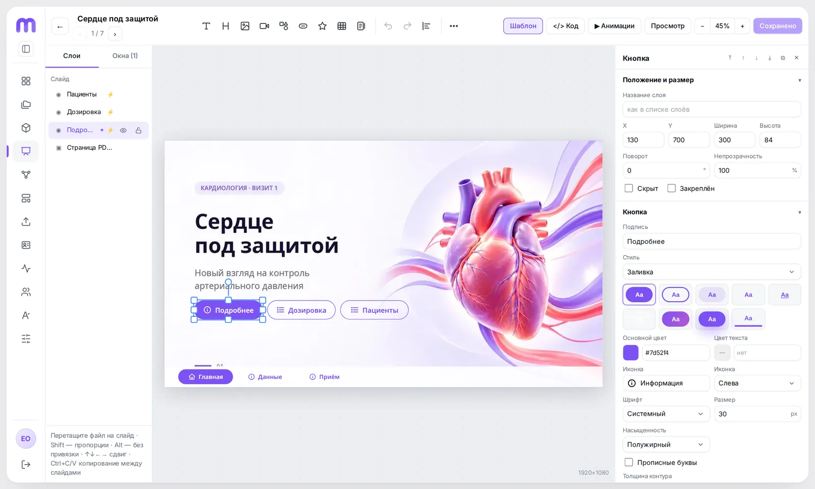Insert a document or PDF page element
The height and width of the screenshot is (489, 815).
click(361, 26)
